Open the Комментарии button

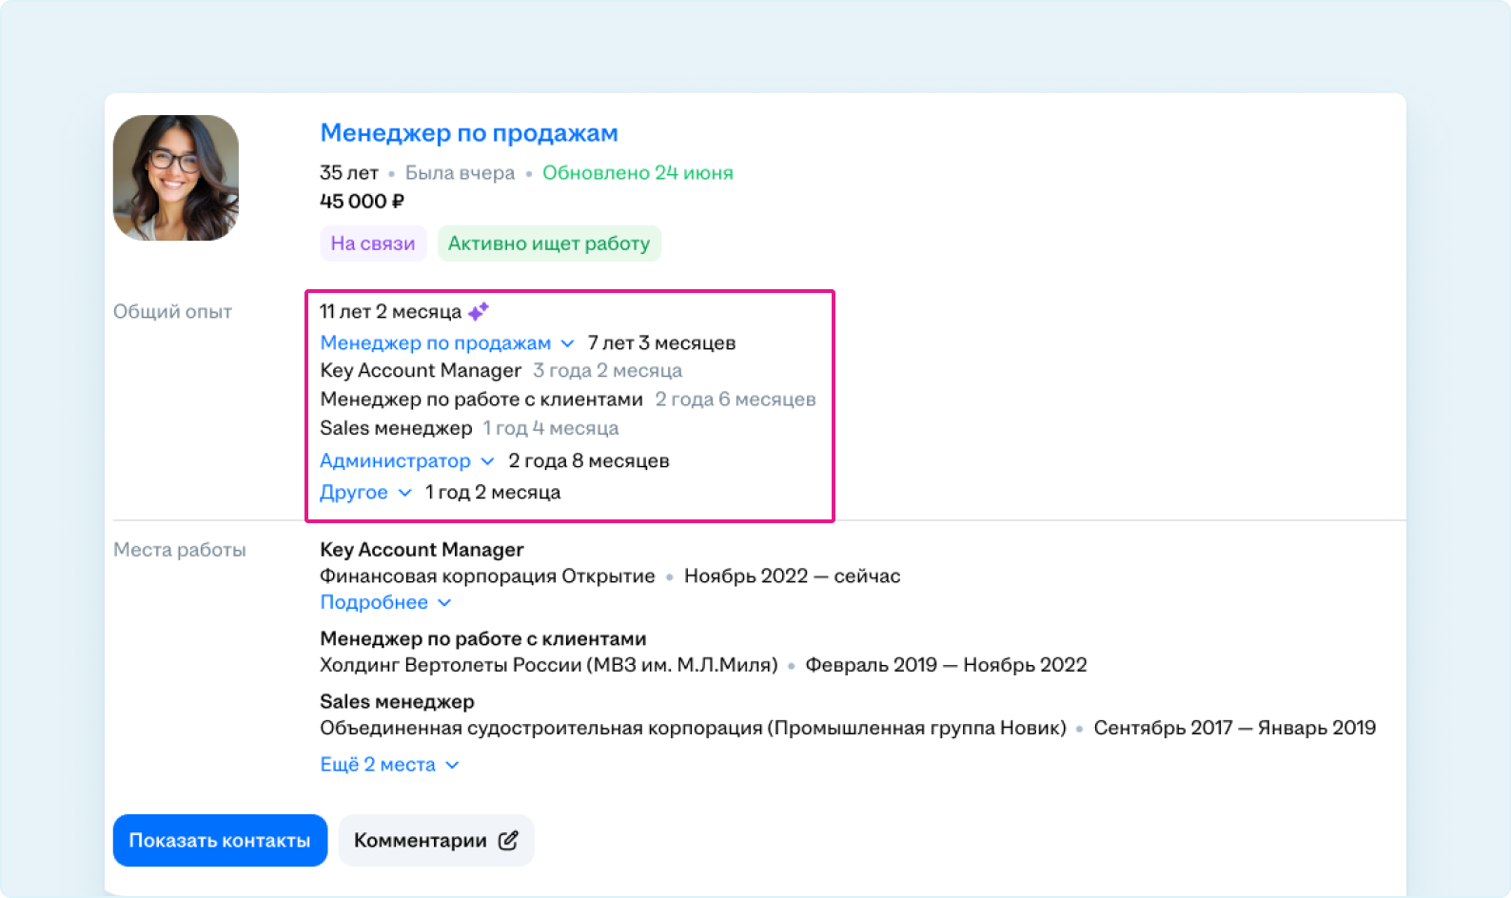(436, 841)
